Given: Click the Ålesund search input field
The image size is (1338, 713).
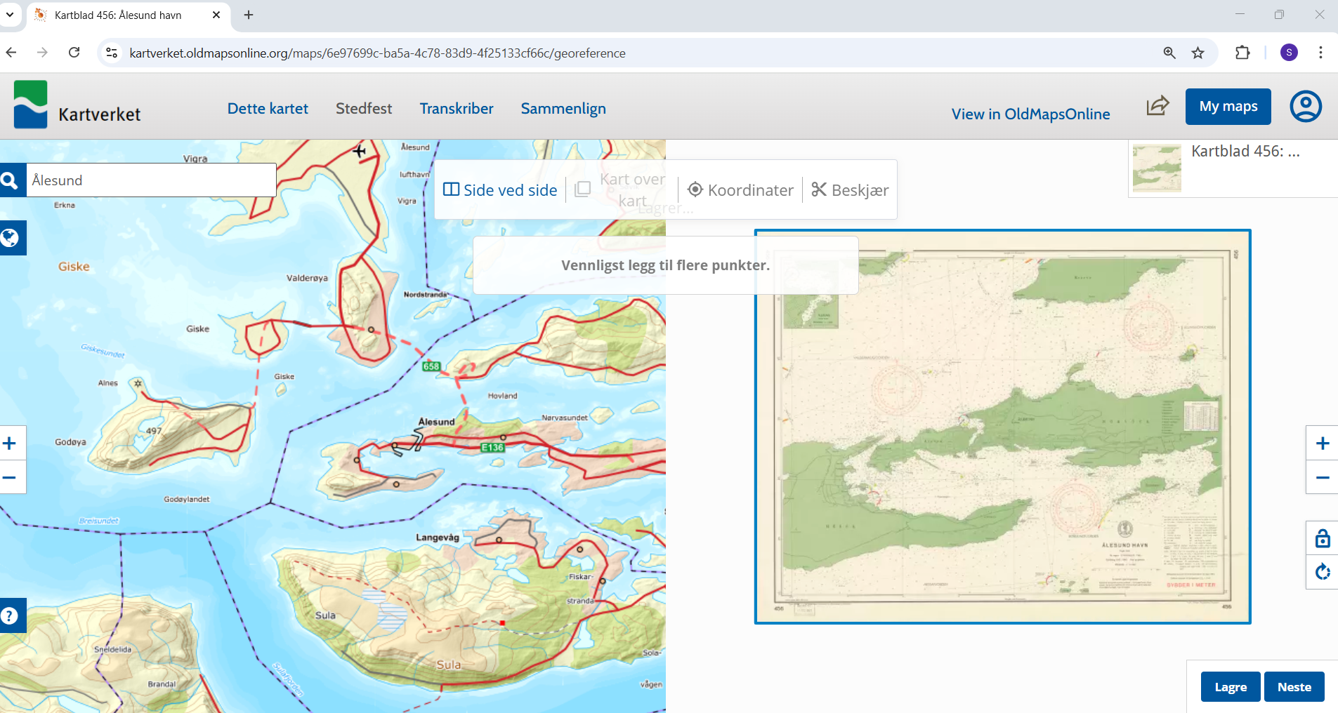Looking at the screenshot, I should tap(151, 181).
